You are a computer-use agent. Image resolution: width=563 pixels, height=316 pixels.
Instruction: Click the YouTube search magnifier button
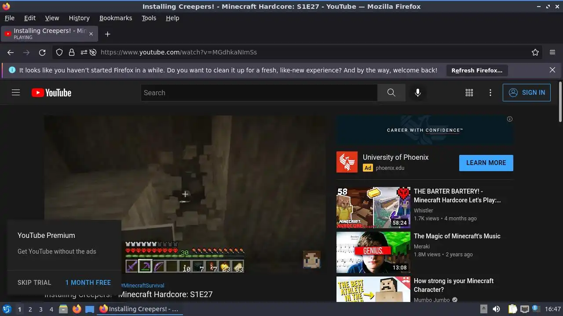coord(391,93)
